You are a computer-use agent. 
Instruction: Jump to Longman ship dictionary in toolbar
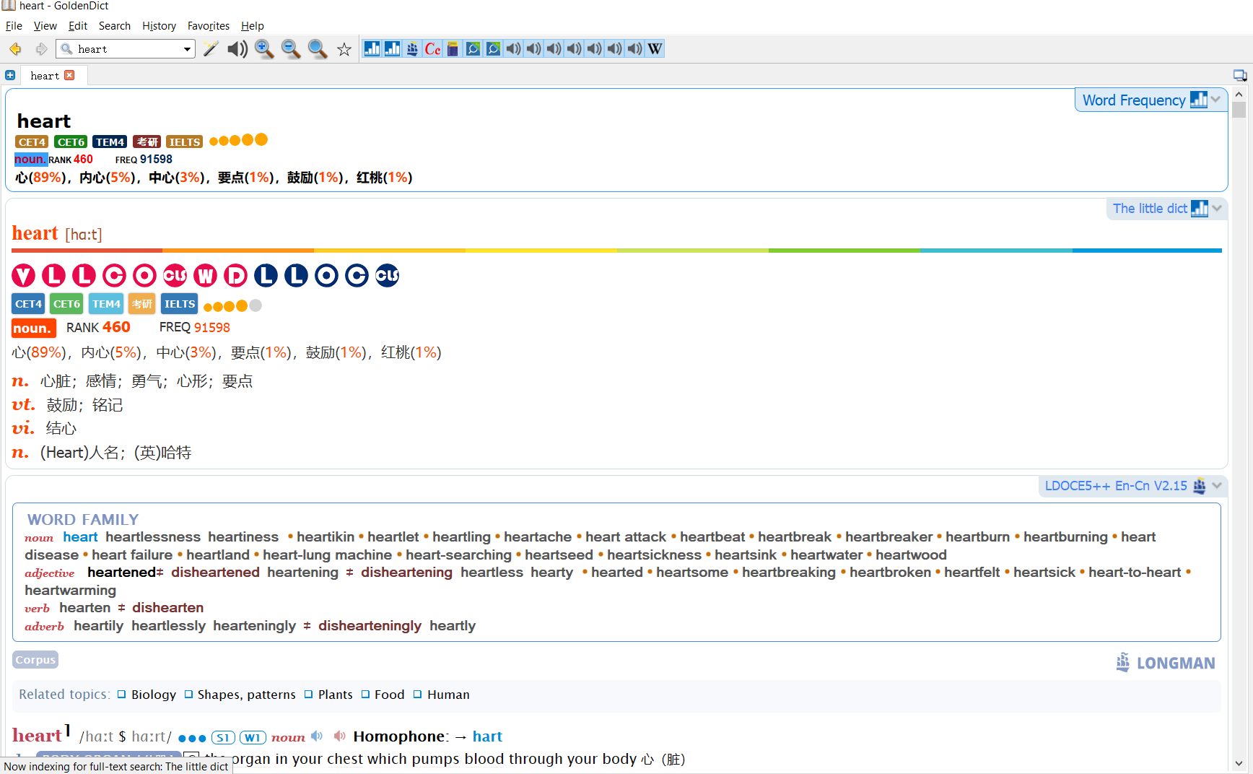(x=412, y=49)
